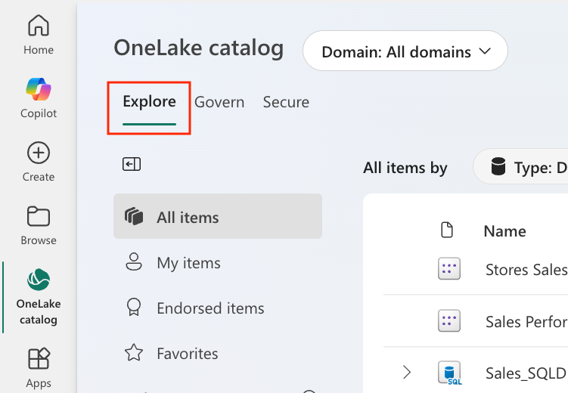Open the Stores Sales item

526,270
